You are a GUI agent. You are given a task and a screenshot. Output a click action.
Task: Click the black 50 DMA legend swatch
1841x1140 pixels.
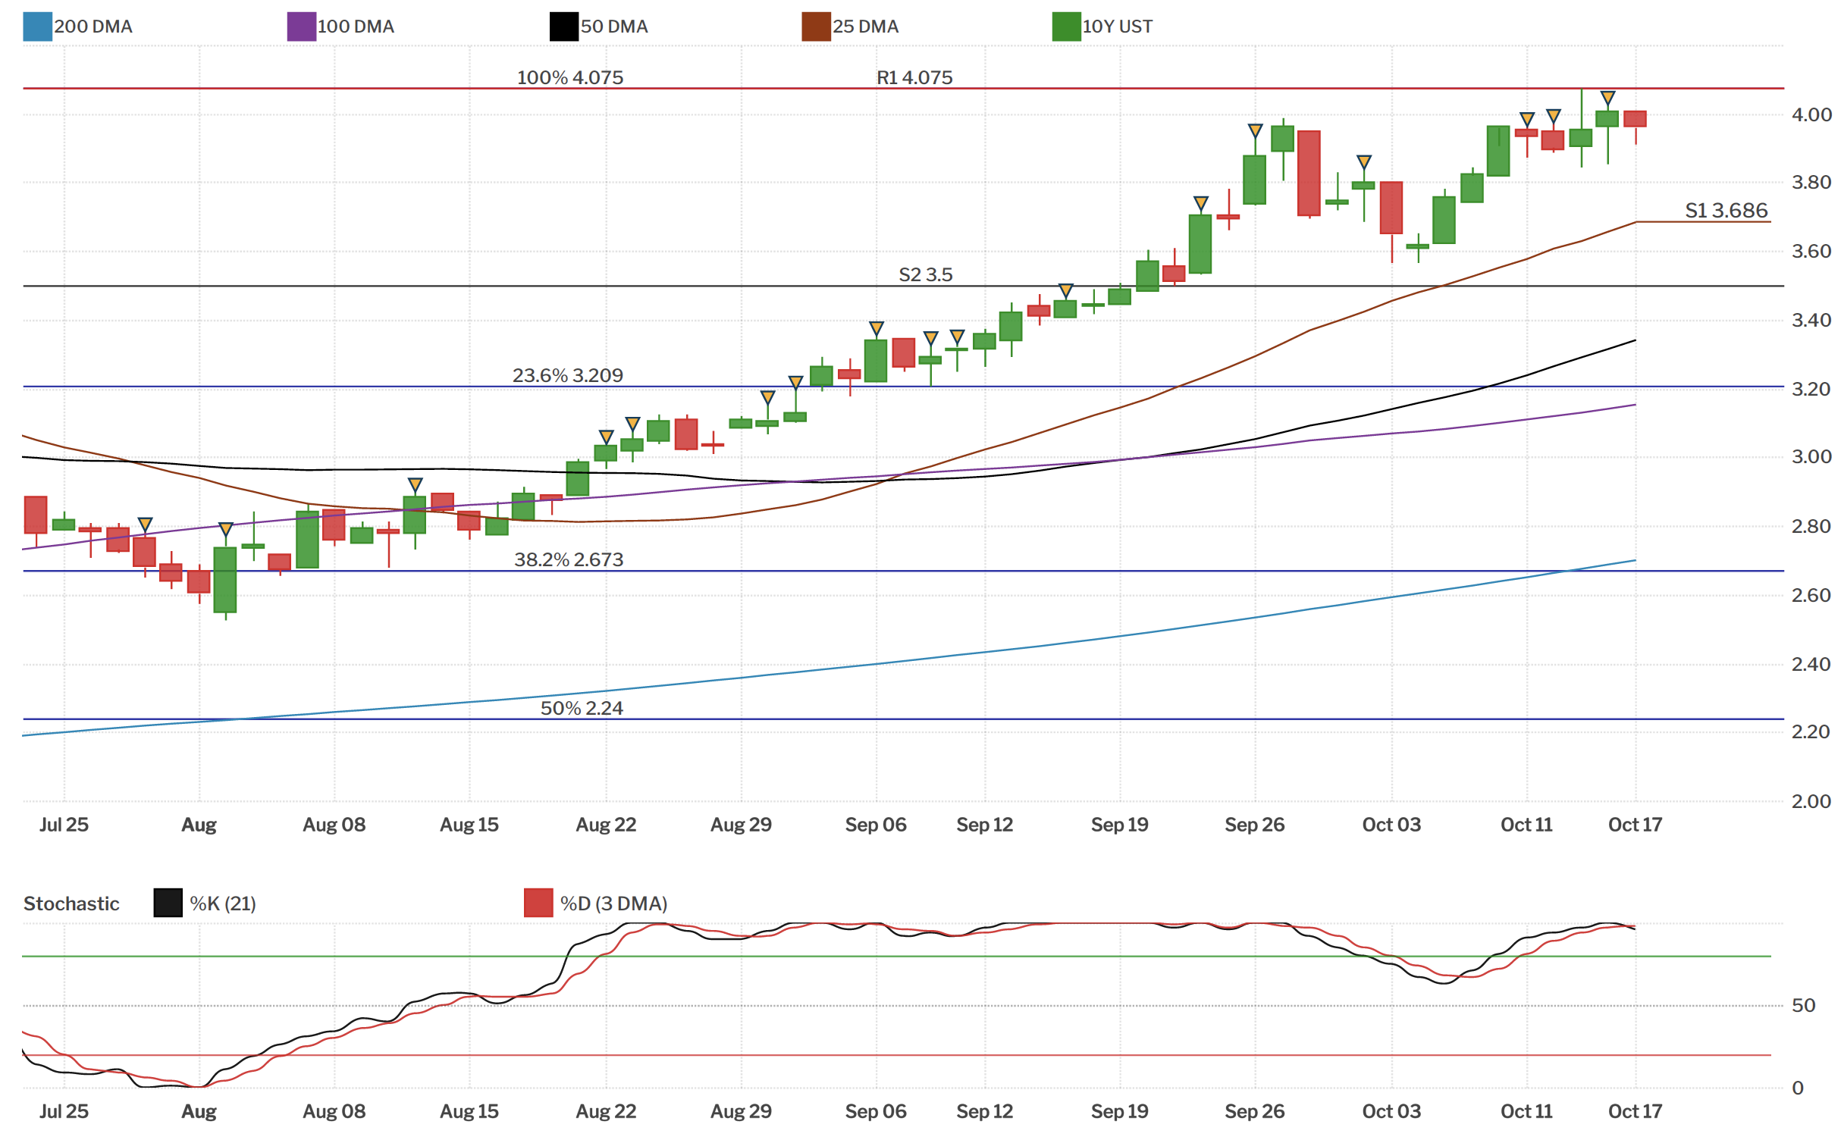pyautogui.click(x=563, y=27)
